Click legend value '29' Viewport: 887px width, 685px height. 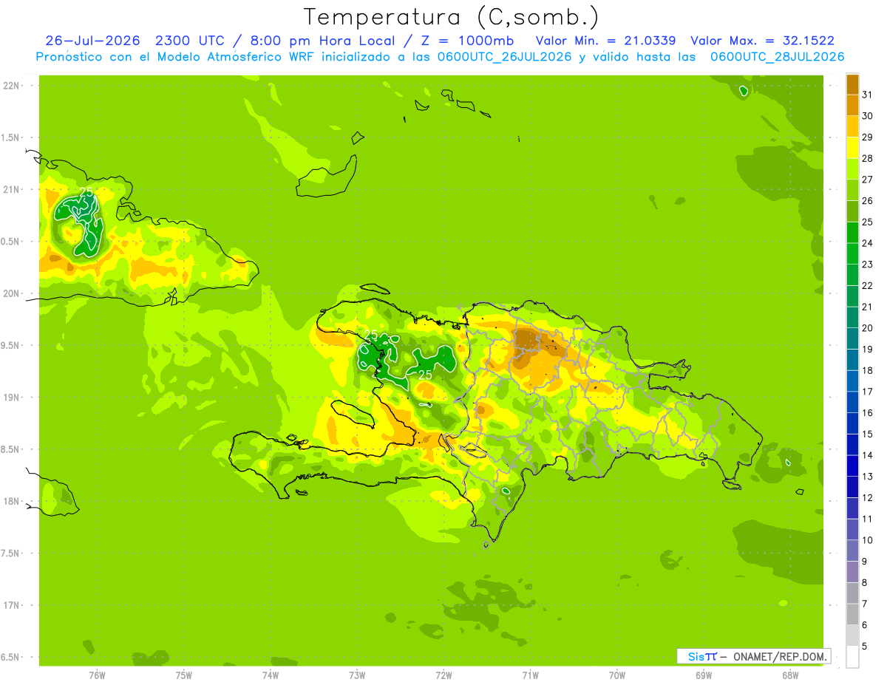pos(868,137)
